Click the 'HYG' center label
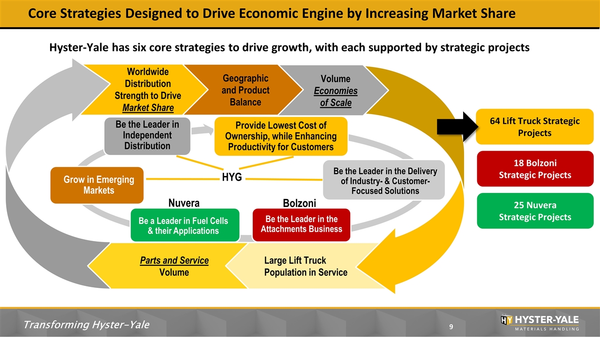600x337 pixels. [x=232, y=178]
